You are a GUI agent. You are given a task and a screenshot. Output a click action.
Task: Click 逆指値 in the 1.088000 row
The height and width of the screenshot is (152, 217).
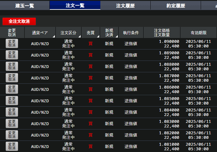click(131, 67)
